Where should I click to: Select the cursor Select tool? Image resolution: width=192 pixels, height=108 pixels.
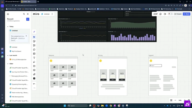coord(34,37)
